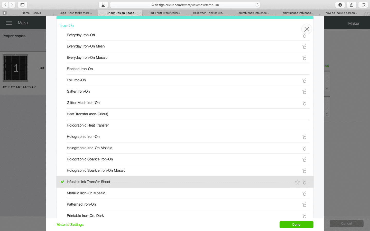This screenshot has height=231, width=370.
Task: Click the Safari share button
Action: (x=351, y=5)
